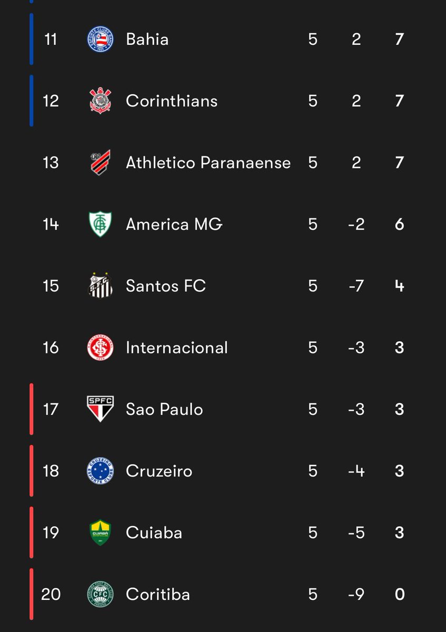Screen dimensions: 446x632
Task: Open the Corinthians team name
Action: pos(172,101)
